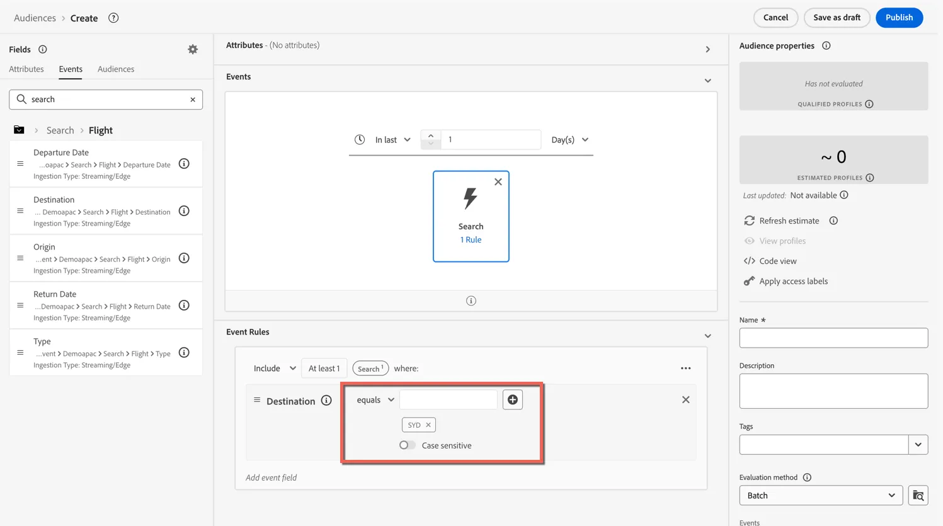Open the 1 Rule link
The width and height of the screenshot is (943, 526).
471,240
